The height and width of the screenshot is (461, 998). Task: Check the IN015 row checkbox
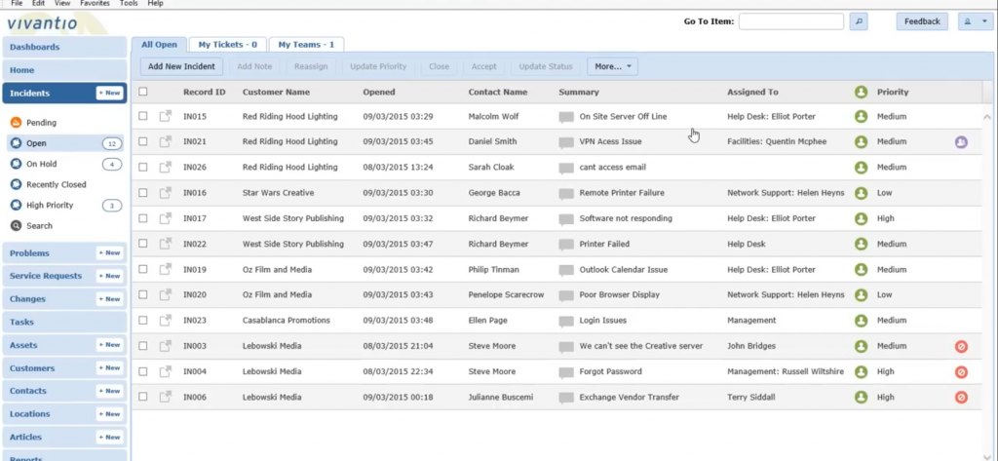coord(143,116)
